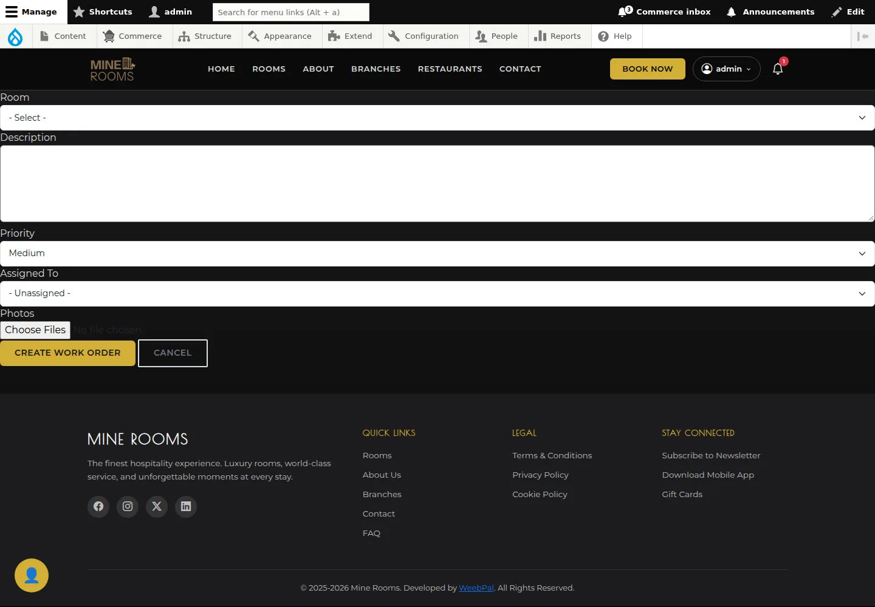Open the X (Twitter) social icon

pos(157,506)
